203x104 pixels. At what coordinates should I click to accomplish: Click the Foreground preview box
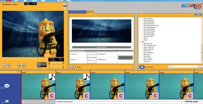click(92, 55)
